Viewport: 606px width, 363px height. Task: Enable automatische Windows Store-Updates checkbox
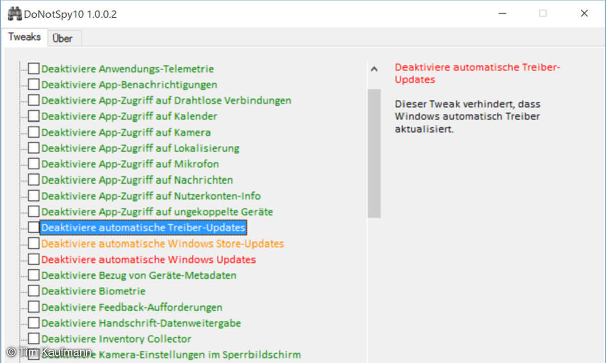coord(33,244)
